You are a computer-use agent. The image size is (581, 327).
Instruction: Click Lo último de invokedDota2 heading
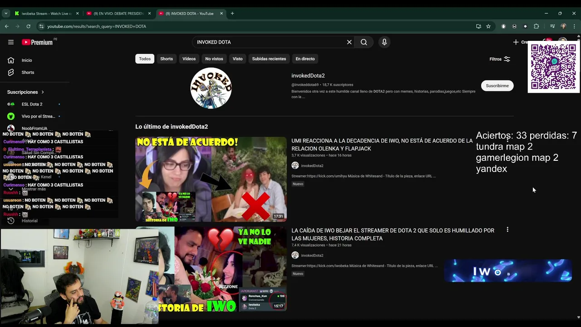click(x=172, y=127)
